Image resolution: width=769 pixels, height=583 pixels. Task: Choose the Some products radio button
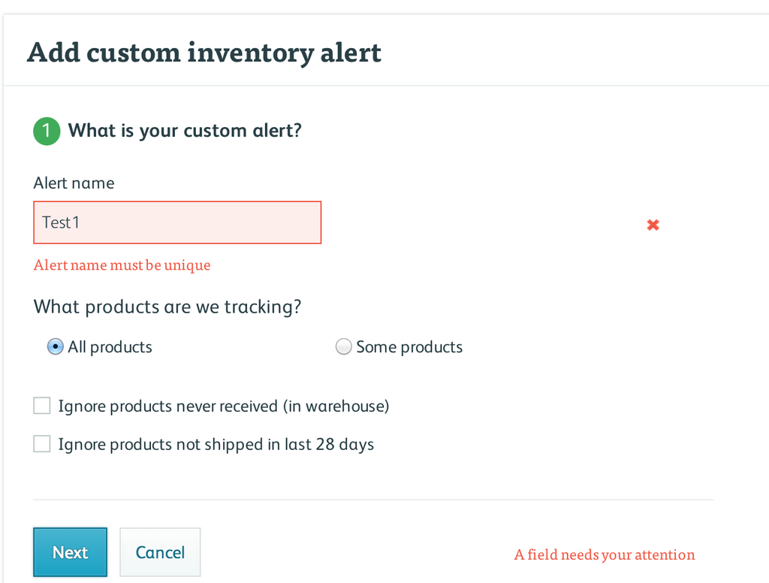343,347
